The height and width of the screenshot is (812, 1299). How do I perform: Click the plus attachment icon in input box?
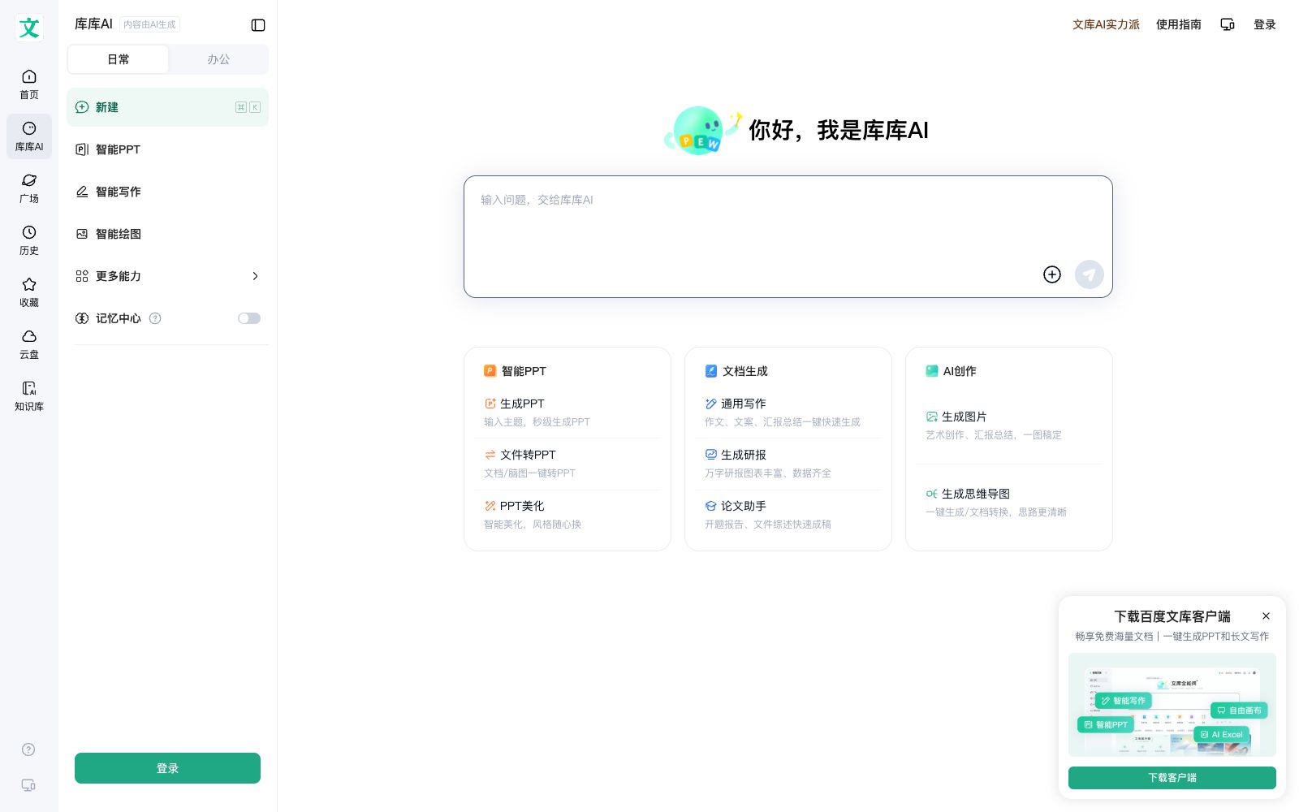click(1052, 274)
